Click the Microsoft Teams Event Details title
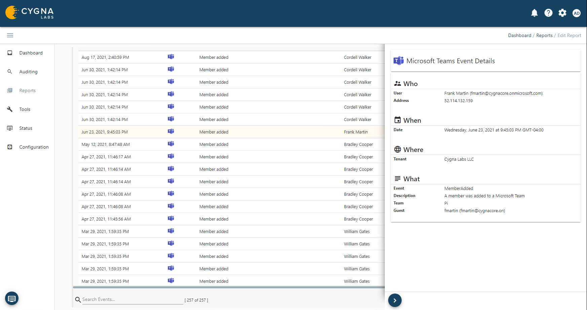Screen dimensions: 587x310 pyautogui.click(x=450, y=61)
